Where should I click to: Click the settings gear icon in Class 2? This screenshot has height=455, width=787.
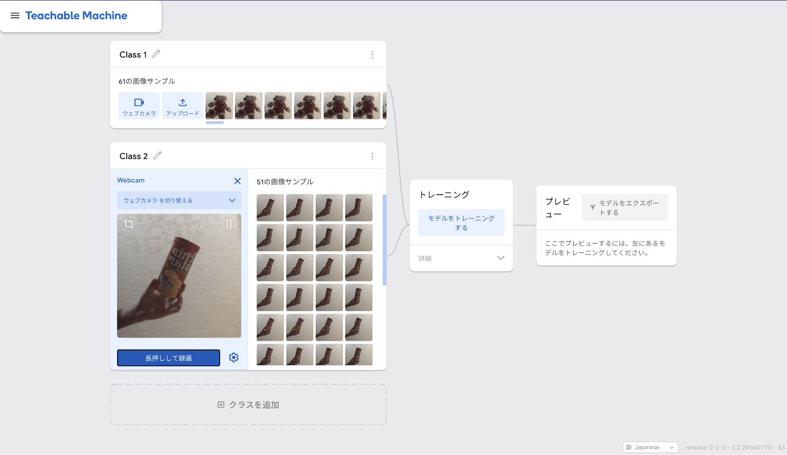point(233,357)
